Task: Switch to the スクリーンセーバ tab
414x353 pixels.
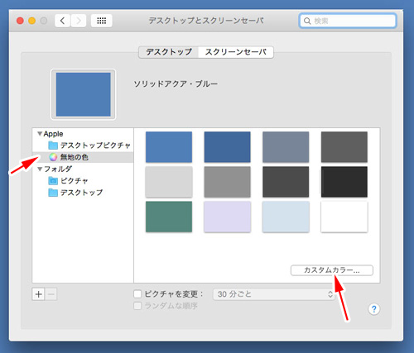Action: [x=236, y=52]
